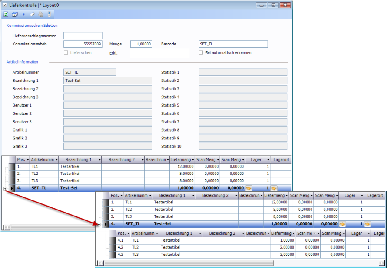Click the green refresh icon in toolbar
391x268 pixels.
(x=6, y=14)
